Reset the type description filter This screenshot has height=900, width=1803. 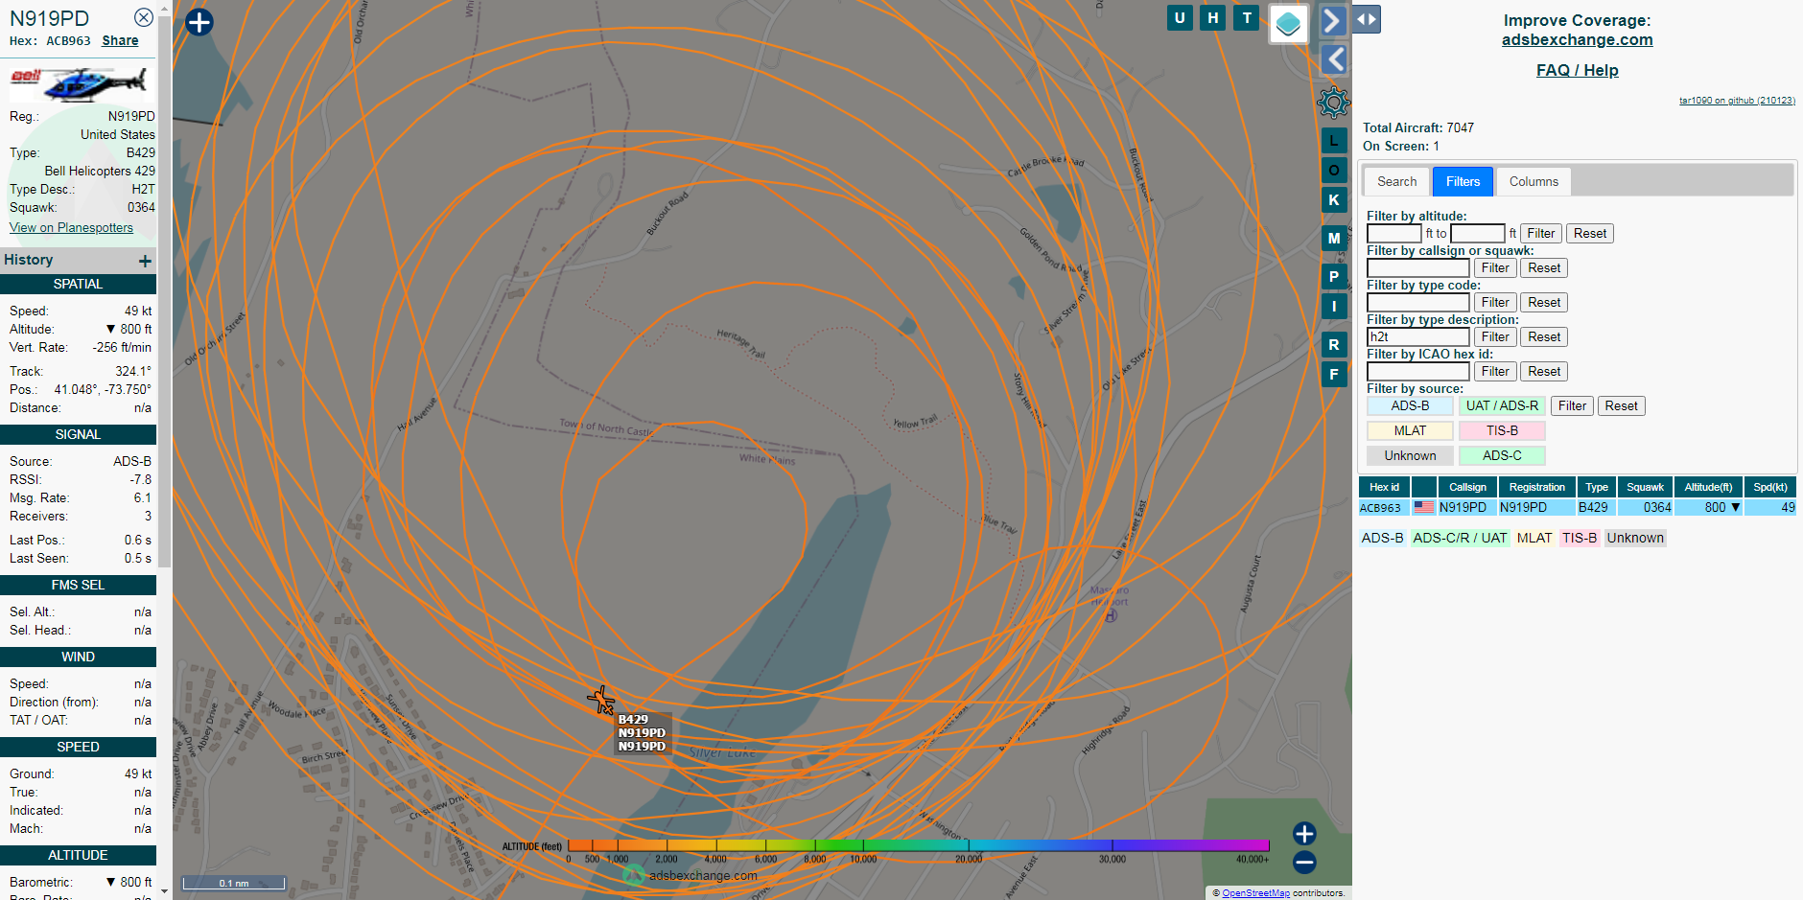[x=1544, y=336]
